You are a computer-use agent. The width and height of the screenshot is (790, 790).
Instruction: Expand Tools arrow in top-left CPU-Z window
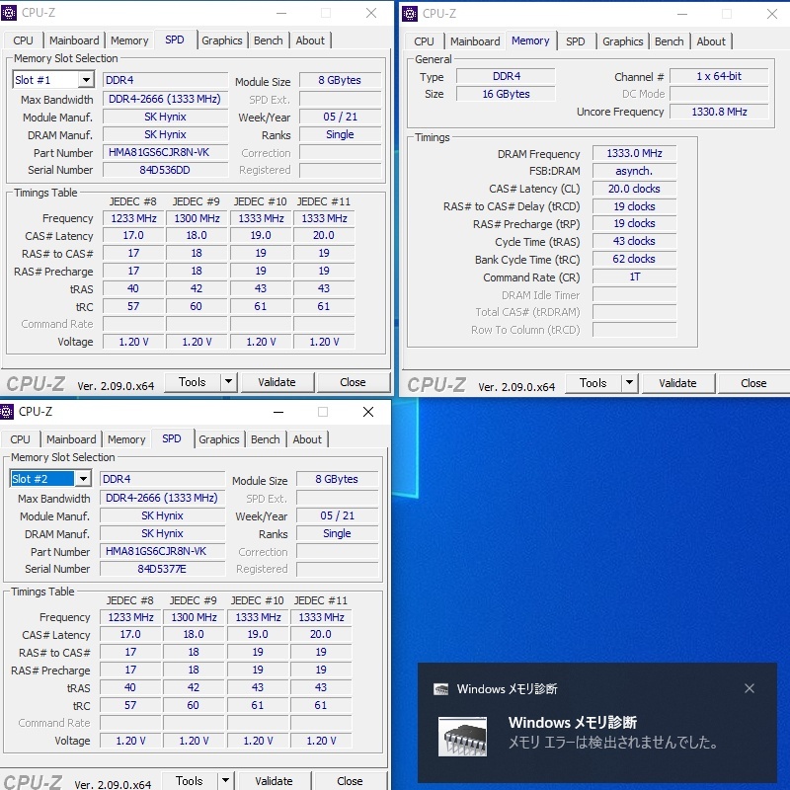229,382
